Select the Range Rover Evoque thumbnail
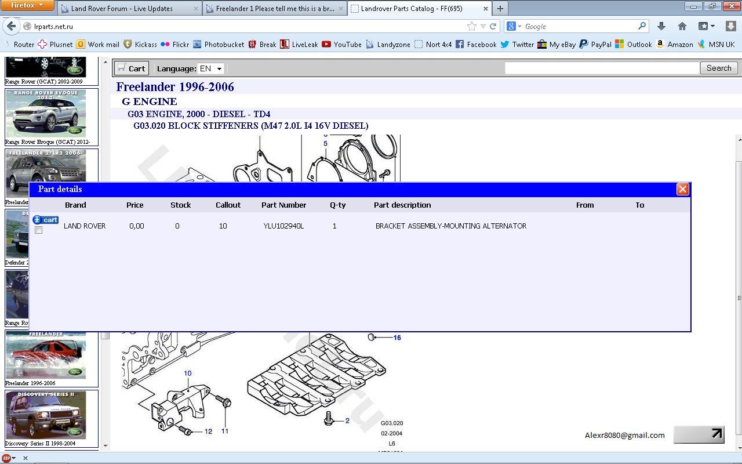Viewport: 742px width, 464px height. pos(46,113)
